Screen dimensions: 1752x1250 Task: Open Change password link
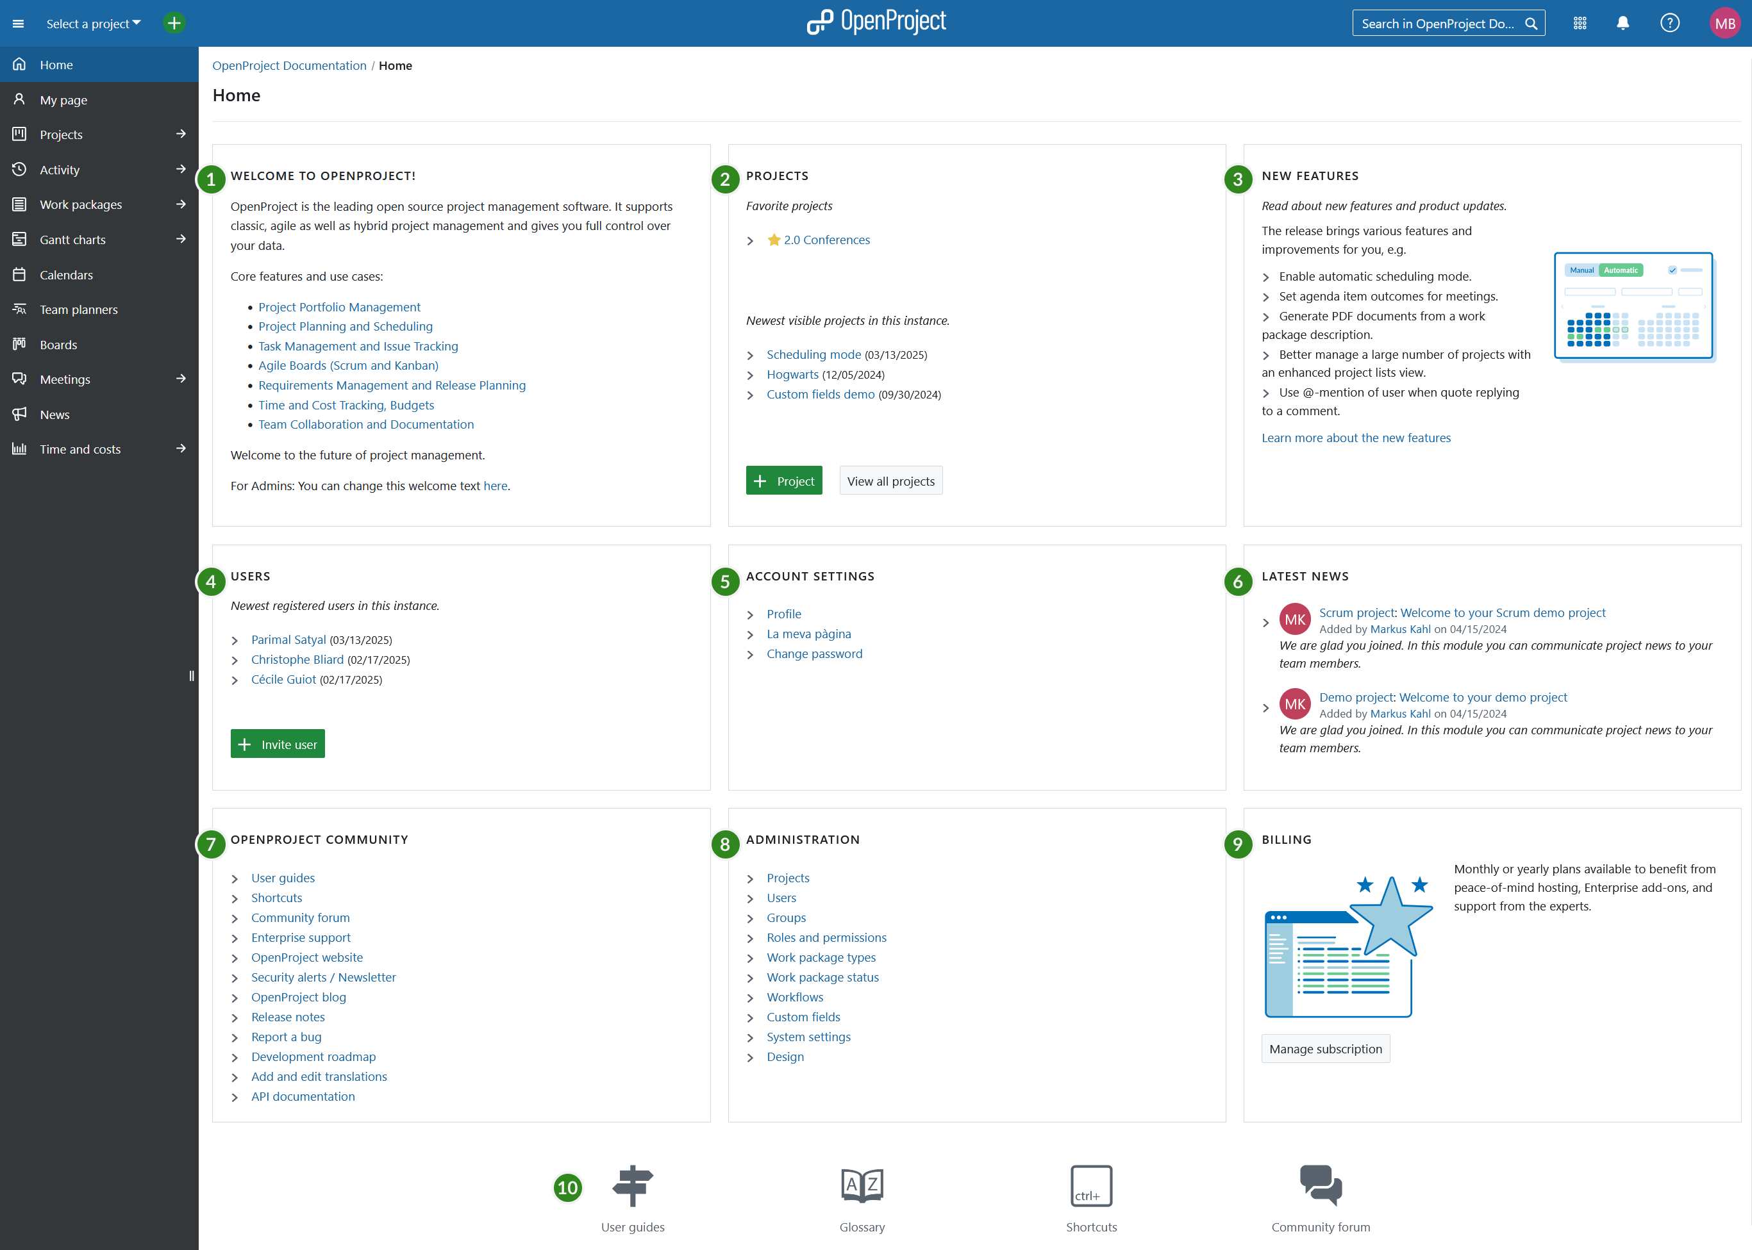click(814, 654)
